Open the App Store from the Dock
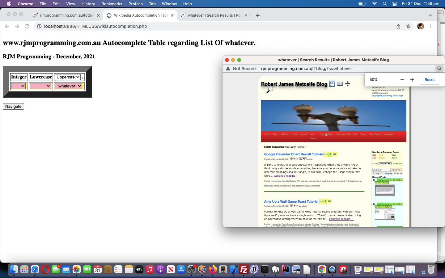Viewport: 445px width, 278px height. click(x=181, y=269)
